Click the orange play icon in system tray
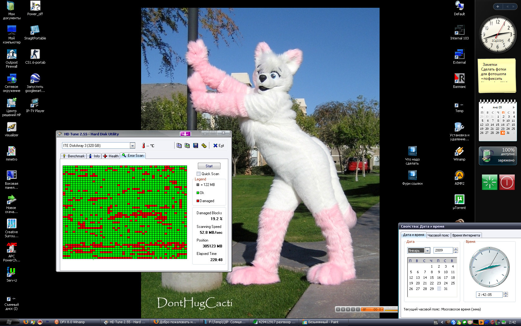The width and height of the screenshot is (521, 326). [x=481, y=322]
